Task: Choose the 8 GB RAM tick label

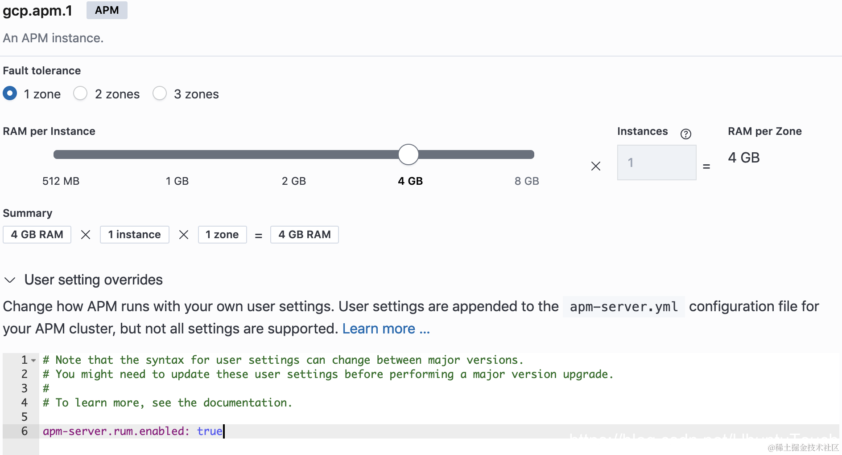Action: click(527, 181)
